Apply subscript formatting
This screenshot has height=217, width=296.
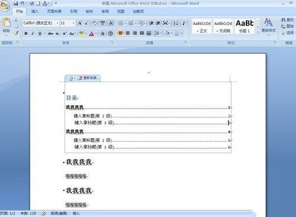57,34
